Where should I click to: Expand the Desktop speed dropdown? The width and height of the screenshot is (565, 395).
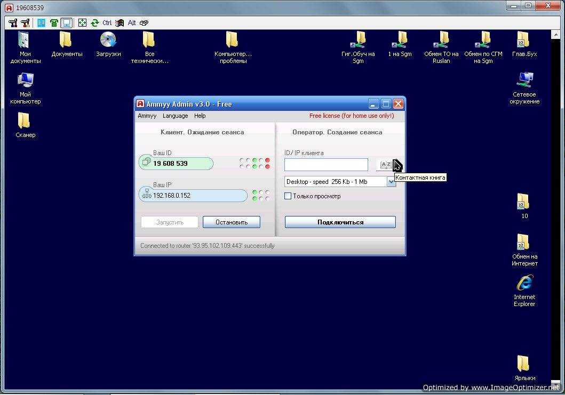[391, 182]
